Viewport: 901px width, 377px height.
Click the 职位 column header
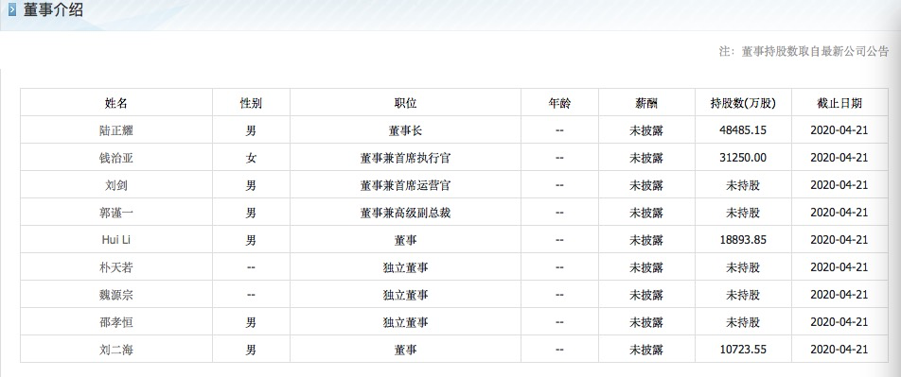(405, 103)
